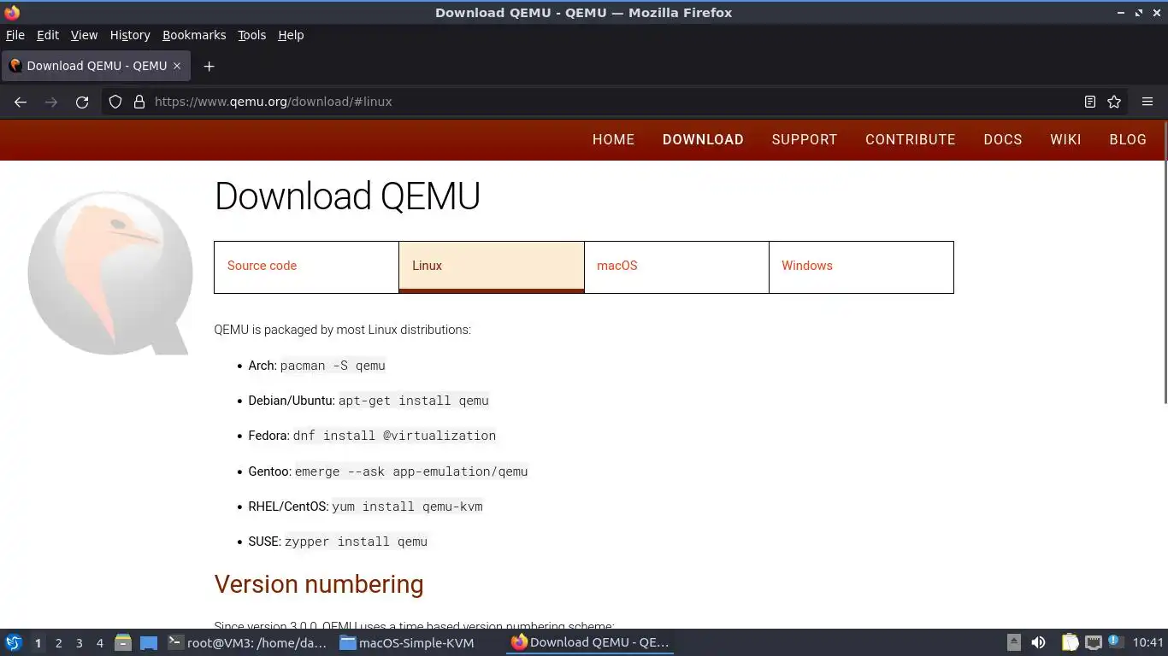This screenshot has width=1168, height=656.
Task: Go to BLOG in site navigation
Action: click(x=1128, y=139)
